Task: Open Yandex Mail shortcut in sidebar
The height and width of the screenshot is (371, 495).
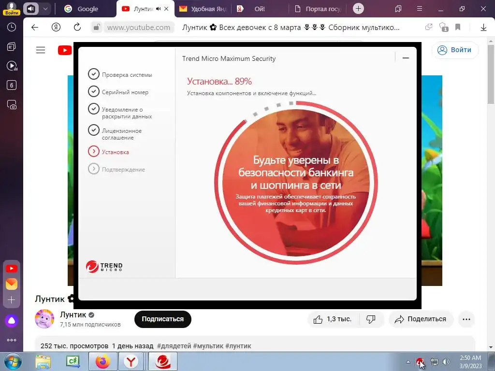Action: click(12, 284)
